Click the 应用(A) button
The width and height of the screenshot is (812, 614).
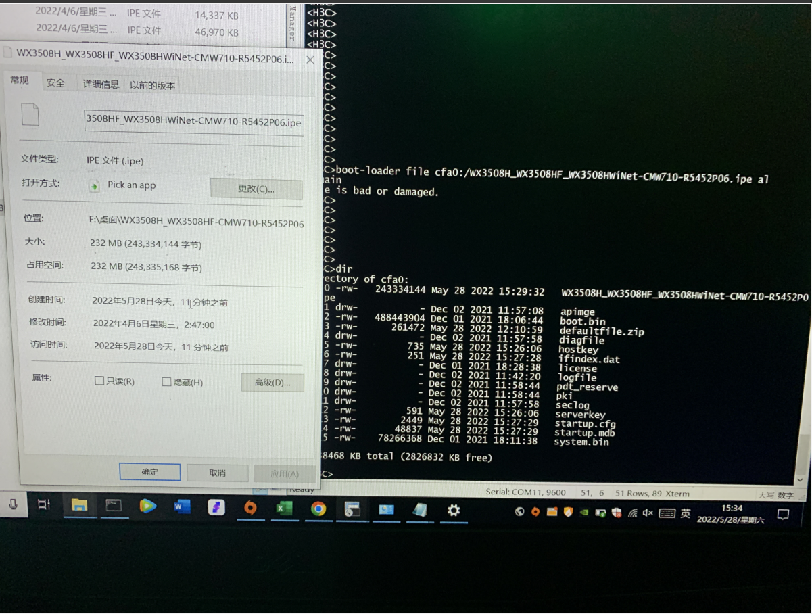pyautogui.click(x=285, y=474)
